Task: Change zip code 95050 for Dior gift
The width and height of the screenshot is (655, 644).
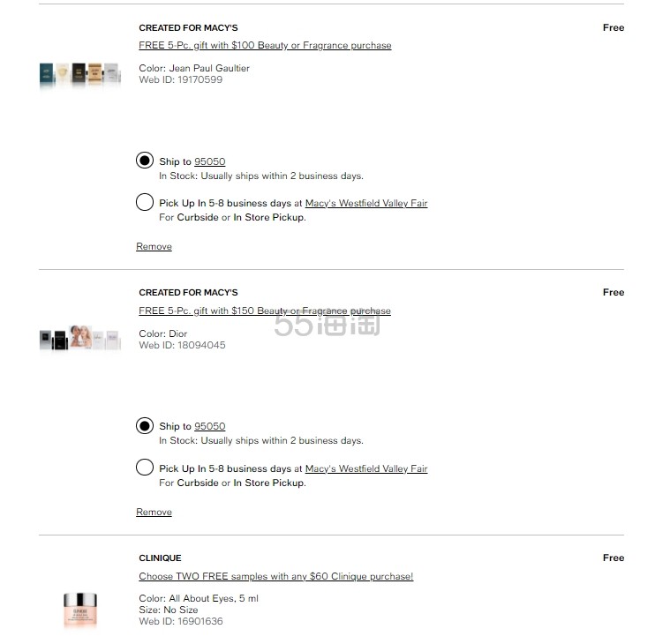Action: pos(209,426)
